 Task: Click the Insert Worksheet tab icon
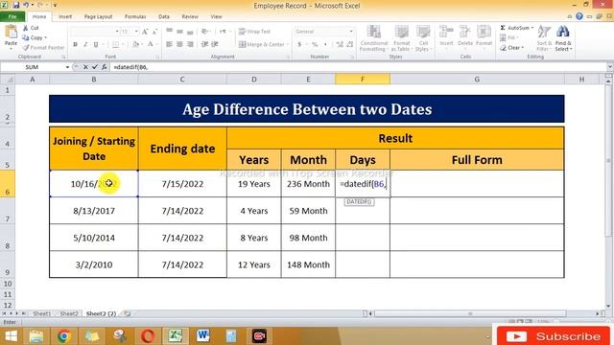pos(128,313)
